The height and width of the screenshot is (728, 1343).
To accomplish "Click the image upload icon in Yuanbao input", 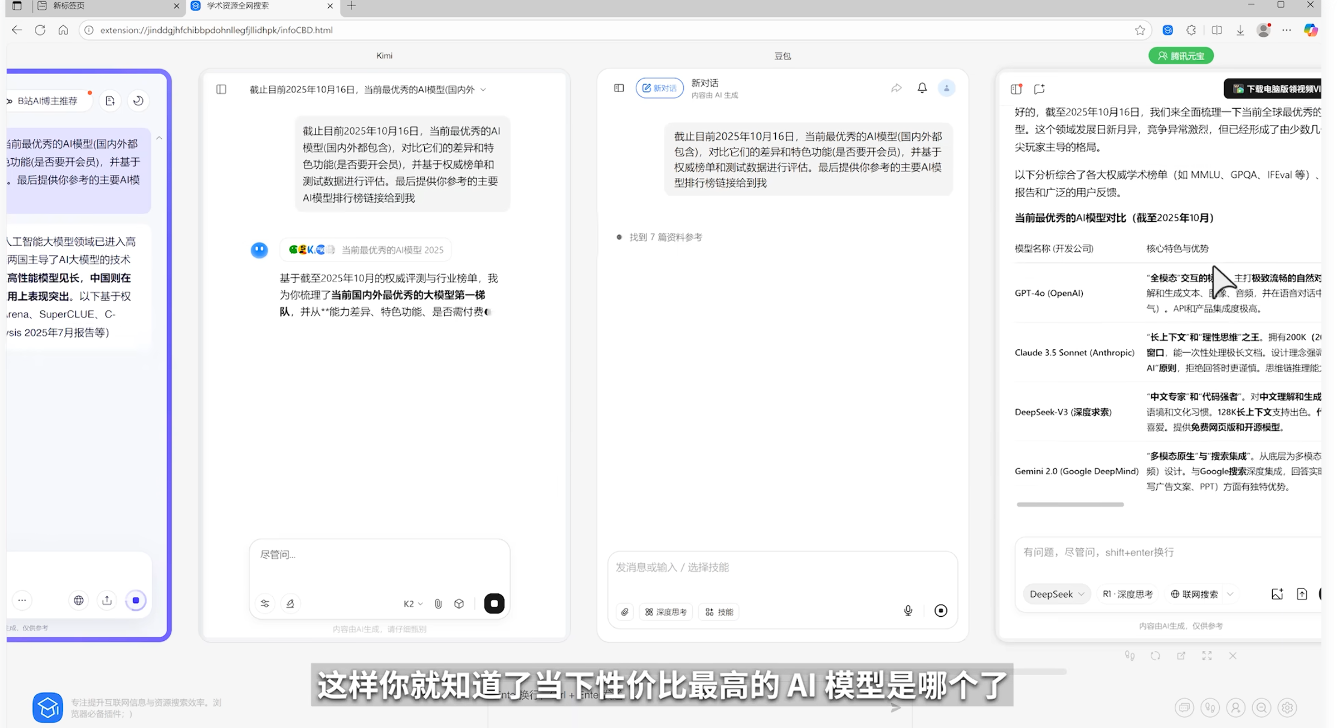I will click(x=1277, y=594).
